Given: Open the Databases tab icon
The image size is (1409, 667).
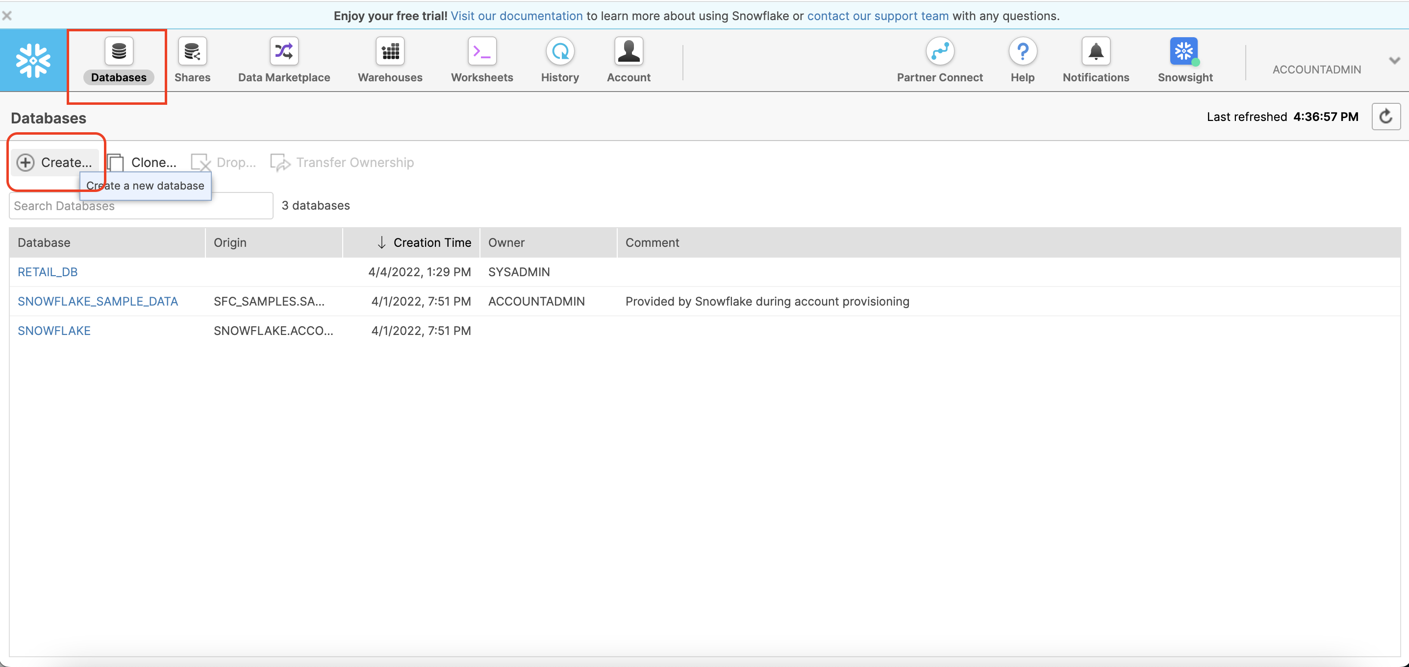Looking at the screenshot, I should pos(119,51).
